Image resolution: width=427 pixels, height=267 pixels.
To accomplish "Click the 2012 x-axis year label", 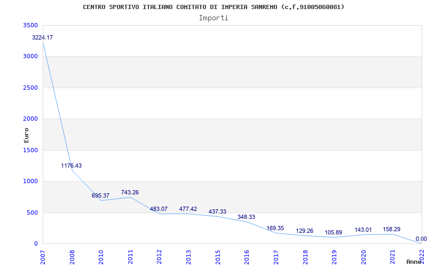I will coord(160,257).
